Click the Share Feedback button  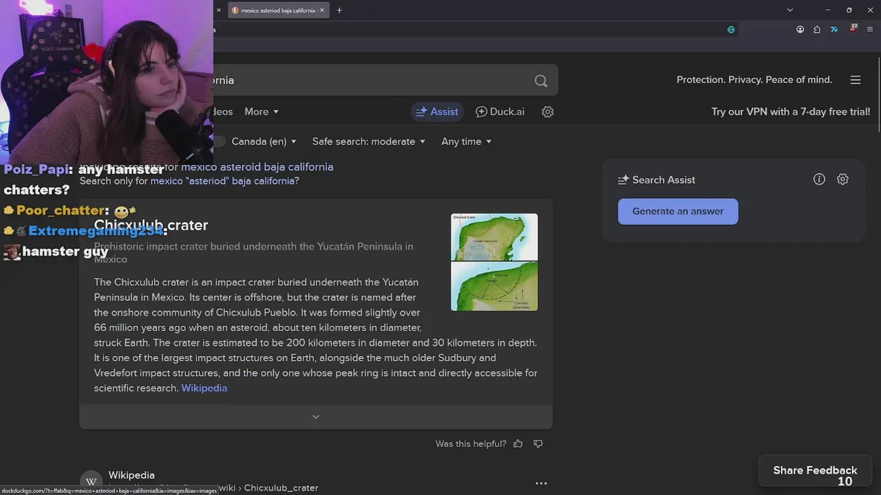[x=815, y=470]
